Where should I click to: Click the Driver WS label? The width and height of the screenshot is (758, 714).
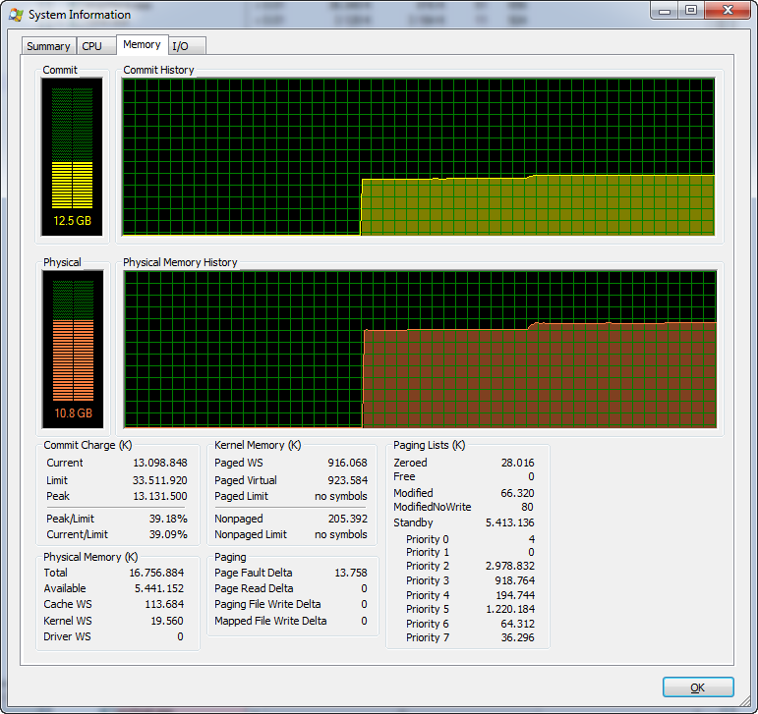coord(67,636)
